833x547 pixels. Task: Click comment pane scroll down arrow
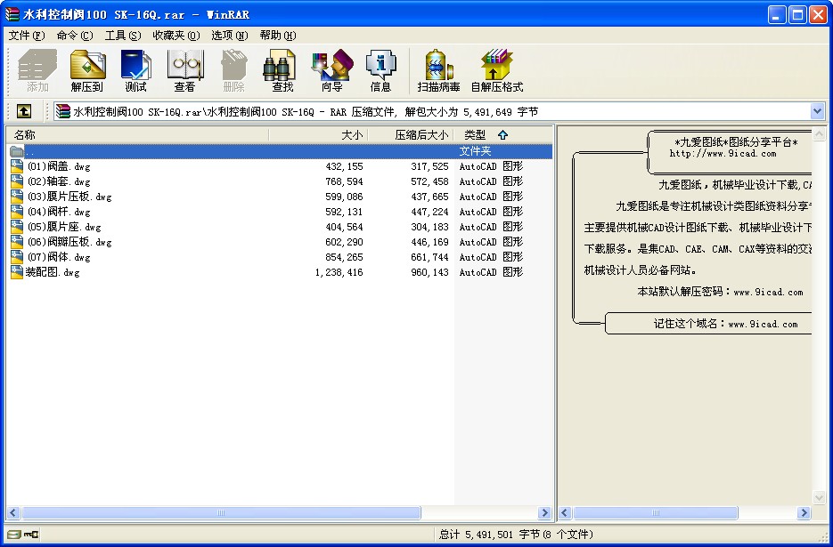click(x=819, y=498)
